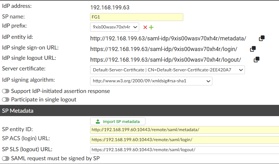Click the SP SLS (logout) URL field
Screen dimensions: 279x164
click(x=185, y=150)
